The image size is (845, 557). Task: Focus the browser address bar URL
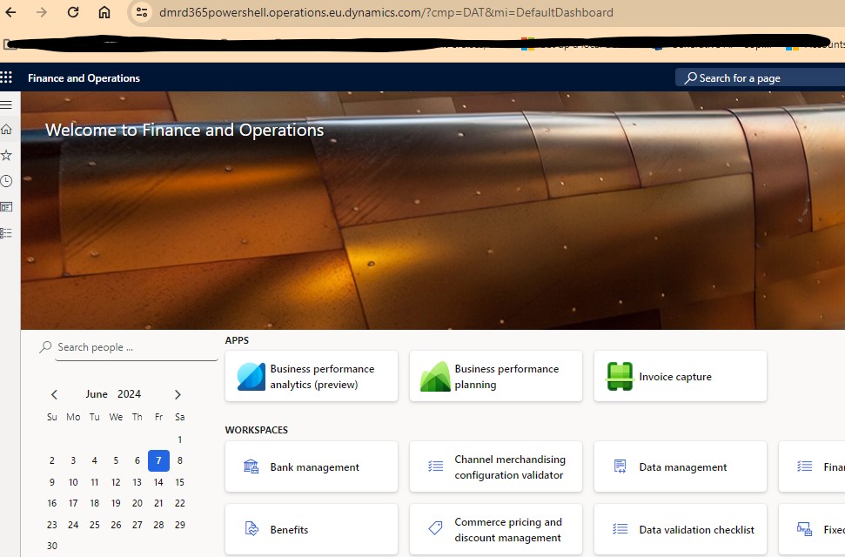point(386,12)
